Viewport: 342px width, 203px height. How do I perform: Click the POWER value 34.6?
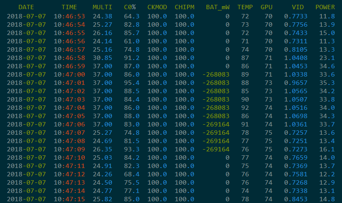tap(327, 66)
